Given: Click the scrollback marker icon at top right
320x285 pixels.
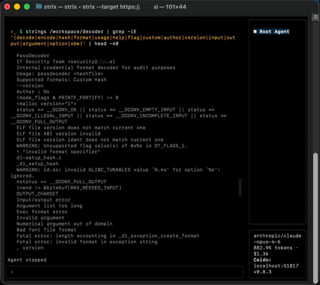Looking at the screenshot, I should 315,17.
